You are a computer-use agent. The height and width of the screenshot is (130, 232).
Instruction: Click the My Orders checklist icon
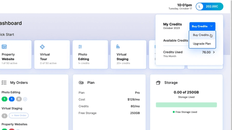click(4, 83)
